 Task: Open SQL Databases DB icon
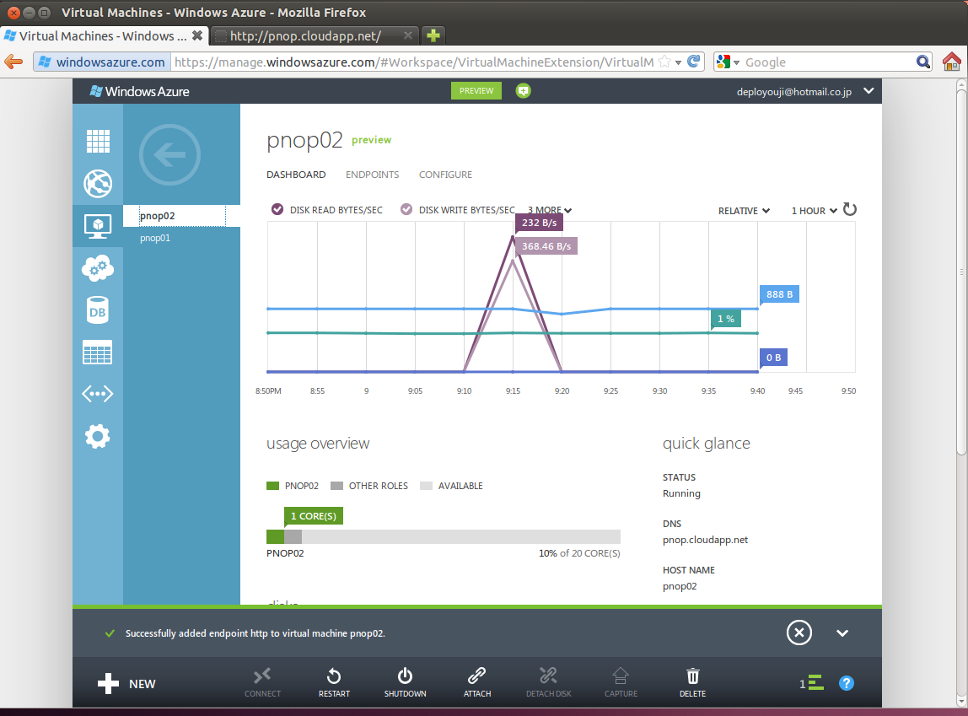[98, 310]
